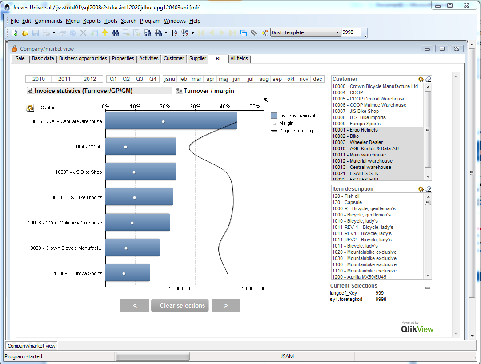Expand the sort options dropdown arrow
Screen dimensions: 481x364
click(x=192, y=33)
